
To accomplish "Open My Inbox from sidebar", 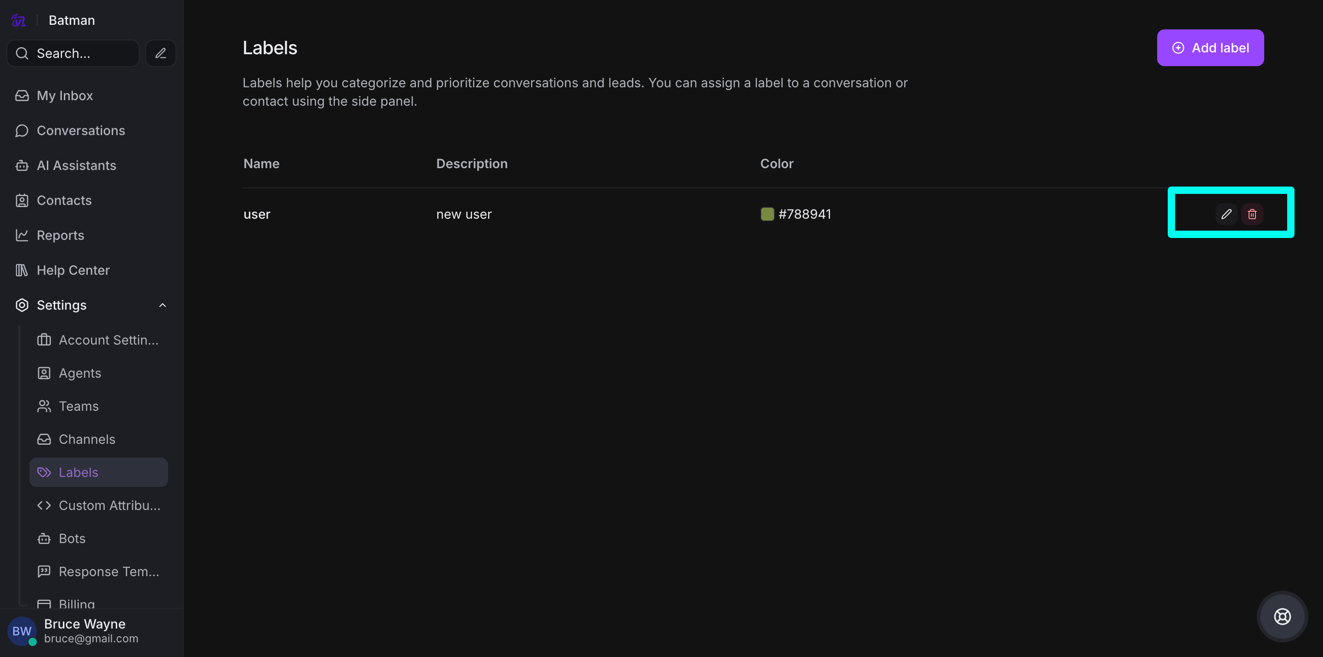I will [65, 96].
